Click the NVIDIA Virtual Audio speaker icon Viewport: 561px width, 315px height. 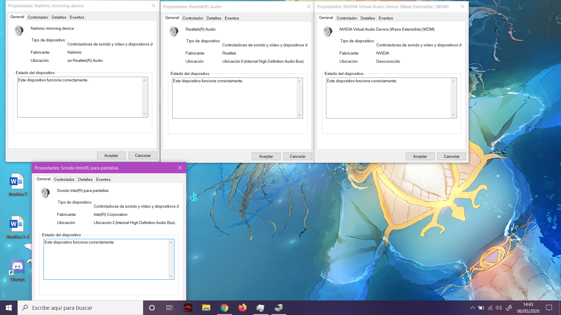[328, 32]
